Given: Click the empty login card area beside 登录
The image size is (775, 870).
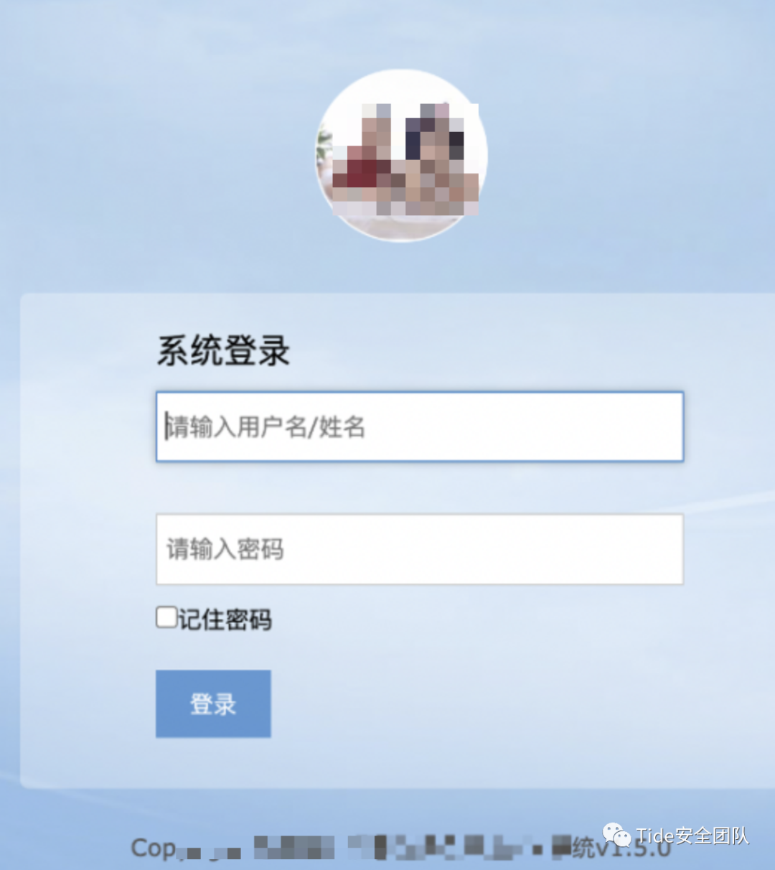Looking at the screenshot, I should pyautogui.click(x=474, y=703).
